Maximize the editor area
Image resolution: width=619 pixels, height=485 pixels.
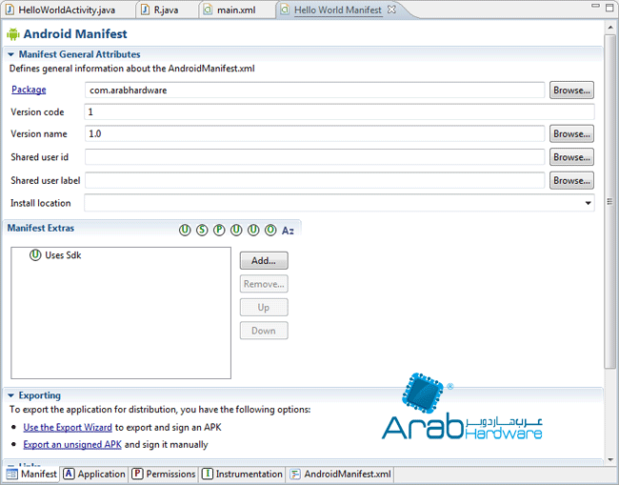[609, 7]
